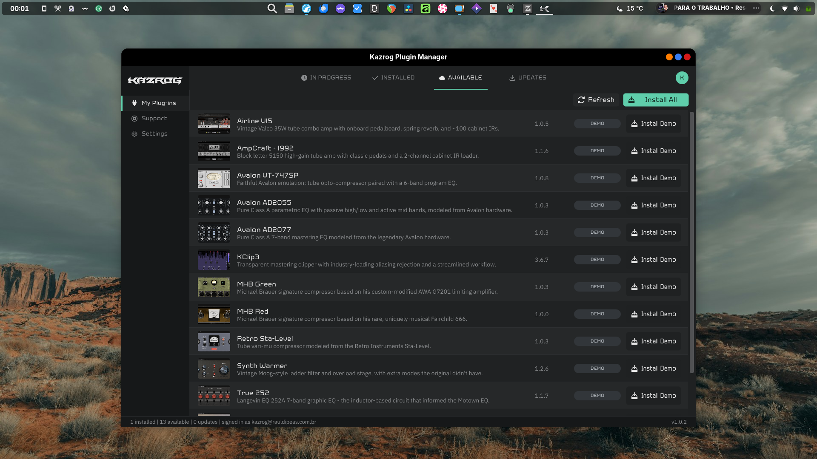
Task: Click the True 252 thumbnail
Action: pos(214,396)
